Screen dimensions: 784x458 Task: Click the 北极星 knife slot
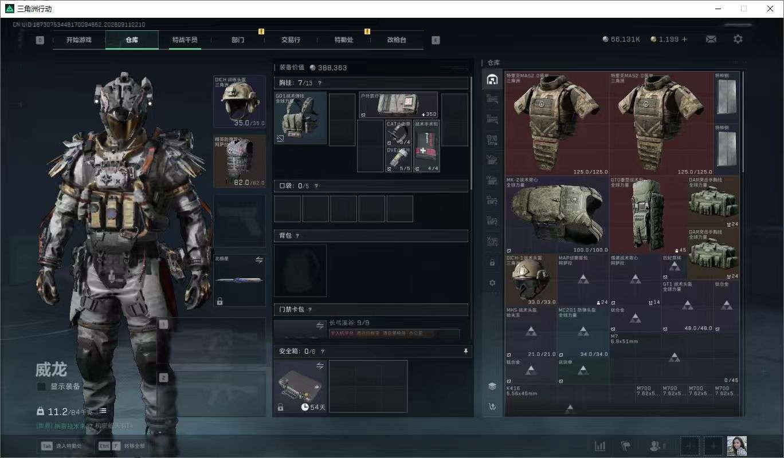[240, 281]
